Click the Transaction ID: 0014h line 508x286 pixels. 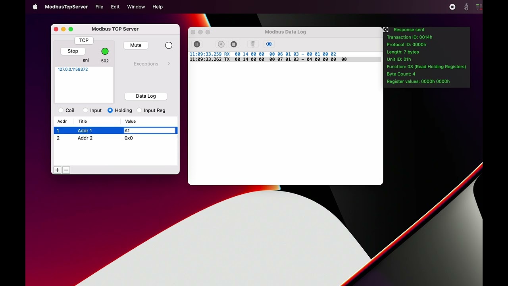coord(410,37)
